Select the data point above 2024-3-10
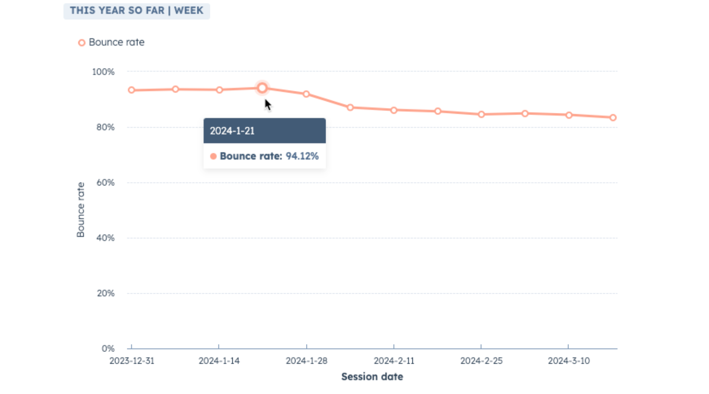 click(x=569, y=115)
